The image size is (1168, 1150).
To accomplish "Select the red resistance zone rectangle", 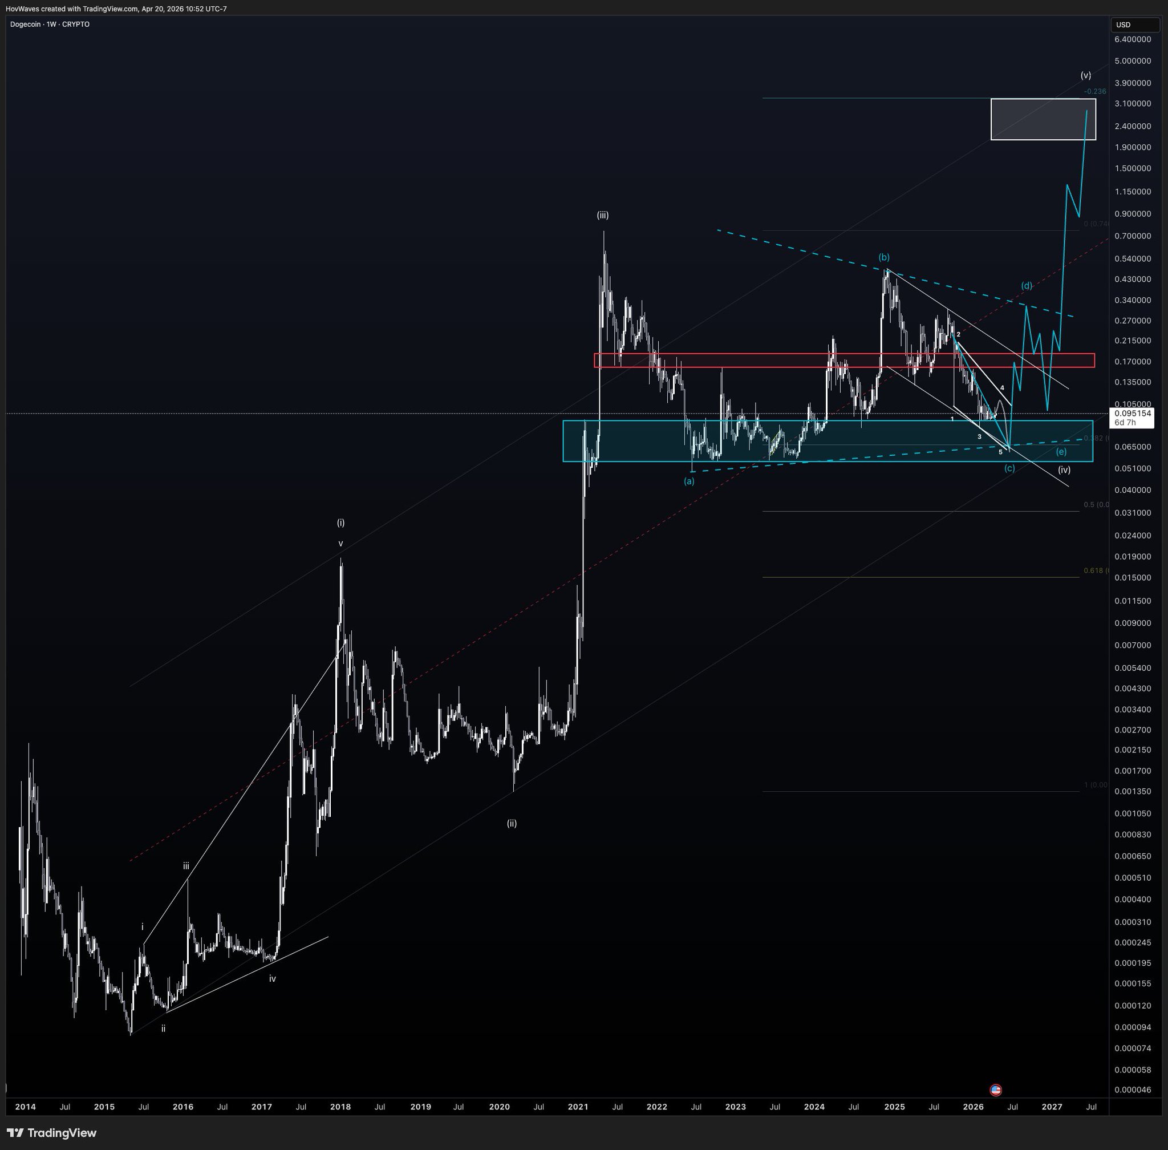I will [x=785, y=361].
